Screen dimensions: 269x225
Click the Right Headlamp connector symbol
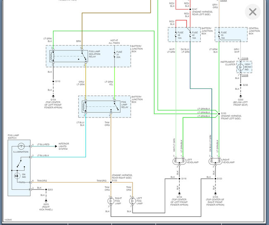click(x=215, y=161)
